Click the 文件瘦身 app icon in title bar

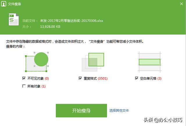click(3, 4)
